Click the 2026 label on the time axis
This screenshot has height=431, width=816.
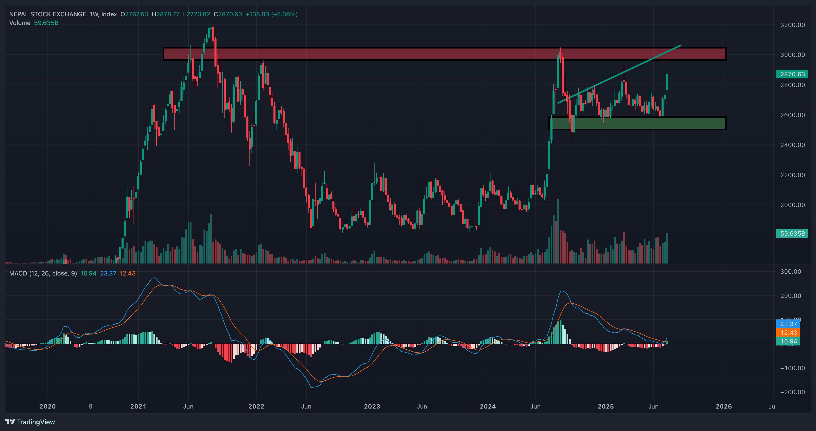coord(724,406)
